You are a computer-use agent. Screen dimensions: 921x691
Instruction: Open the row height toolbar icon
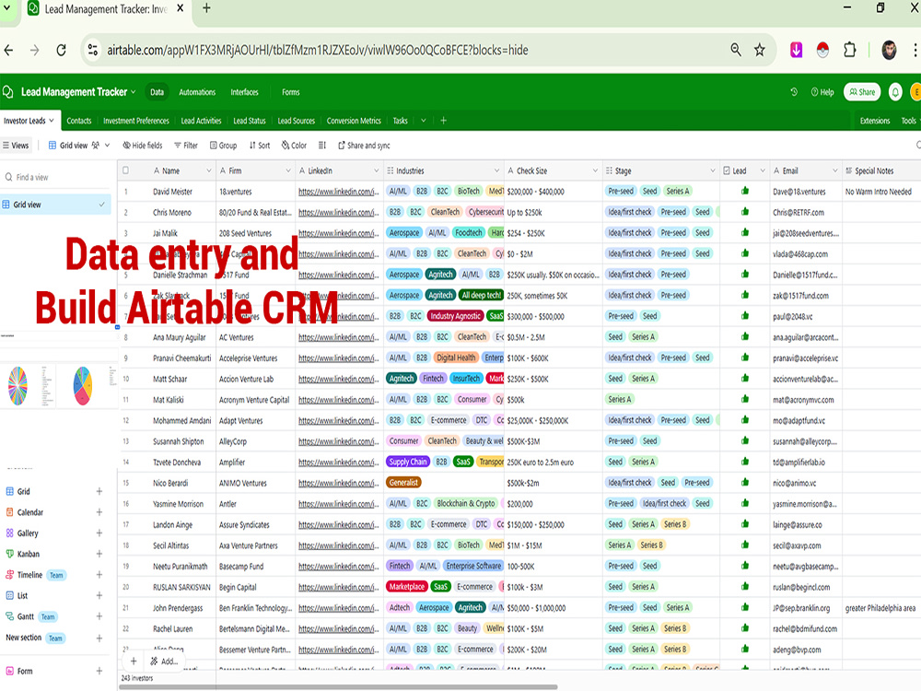321,146
